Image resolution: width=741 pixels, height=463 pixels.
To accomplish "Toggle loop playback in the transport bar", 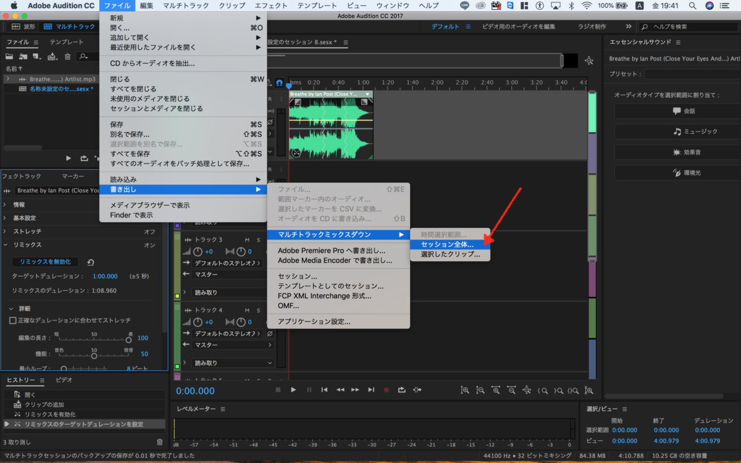I will tap(402, 390).
